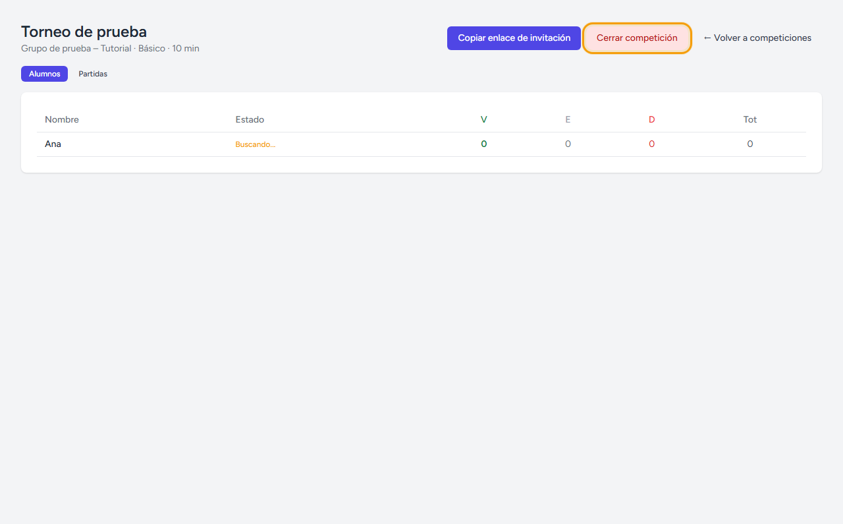This screenshot has width=843, height=524.
Task: Click the Cerrar competición button
Action: tap(637, 38)
